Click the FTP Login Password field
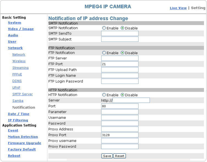207x162 pixels. click(120, 81)
